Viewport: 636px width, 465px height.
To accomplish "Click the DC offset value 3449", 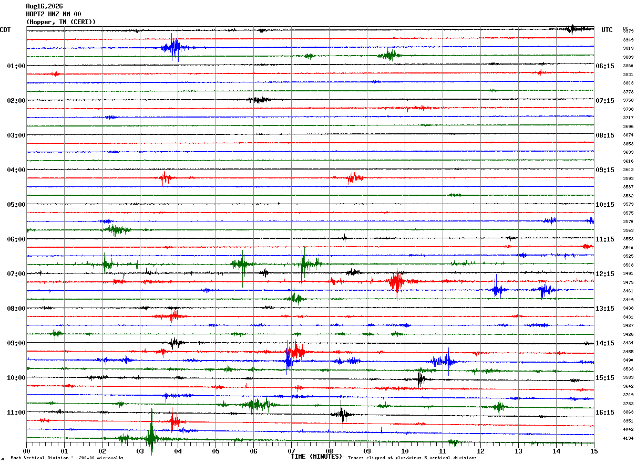I will click(628, 300).
